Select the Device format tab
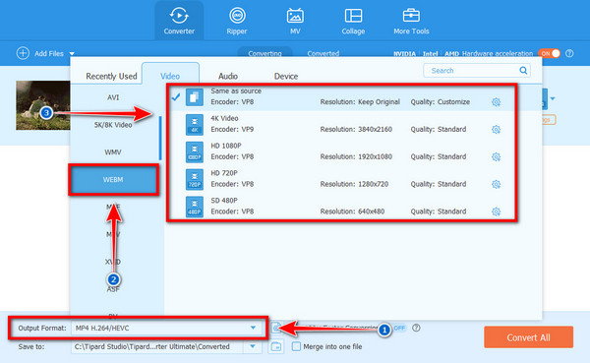This screenshot has width=590, height=363. 286,76
